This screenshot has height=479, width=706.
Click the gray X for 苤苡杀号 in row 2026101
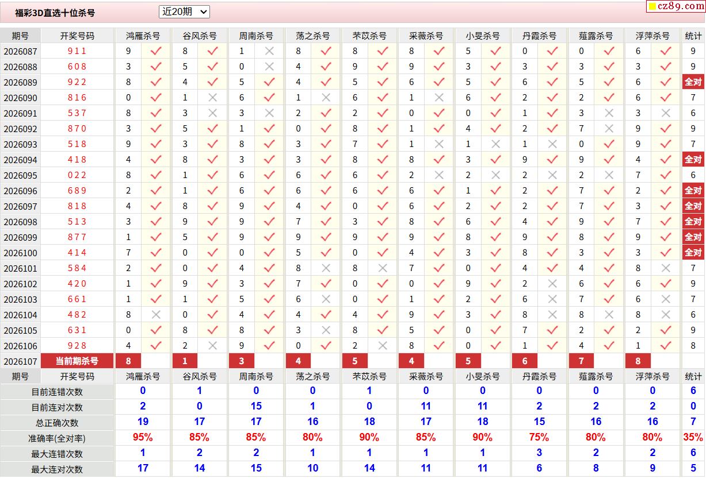click(382, 268)
